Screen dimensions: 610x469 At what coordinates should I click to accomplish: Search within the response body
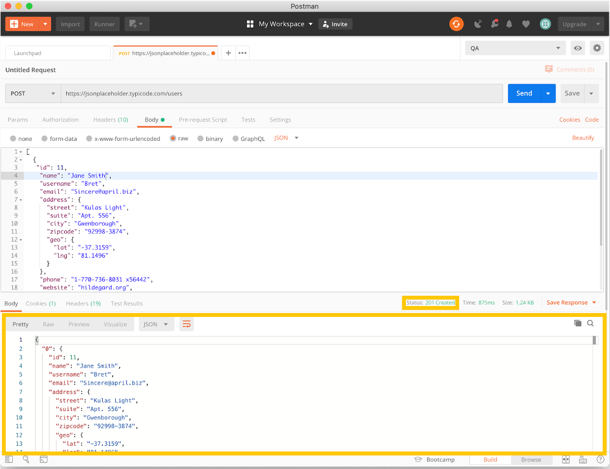pyautogui.click(x=590, y=323)
